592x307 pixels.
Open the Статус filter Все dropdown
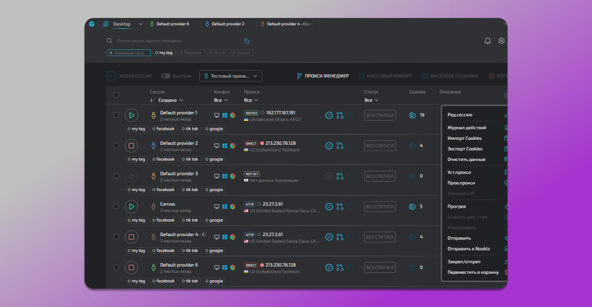pos(371,100)
